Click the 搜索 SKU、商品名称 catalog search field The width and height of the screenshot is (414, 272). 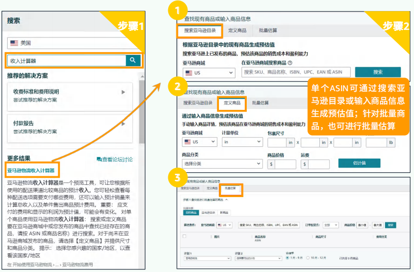pyautogui.click(x=296, y=72)
